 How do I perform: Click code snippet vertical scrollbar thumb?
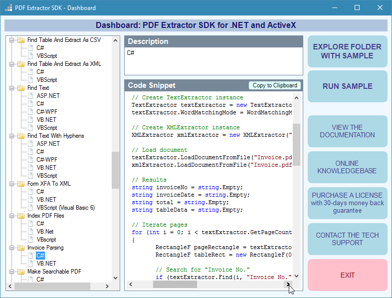tap(297, 145)
